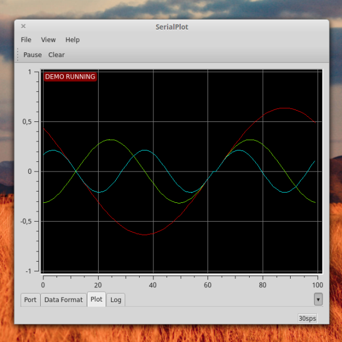Open the Help menu

point(72,40)
